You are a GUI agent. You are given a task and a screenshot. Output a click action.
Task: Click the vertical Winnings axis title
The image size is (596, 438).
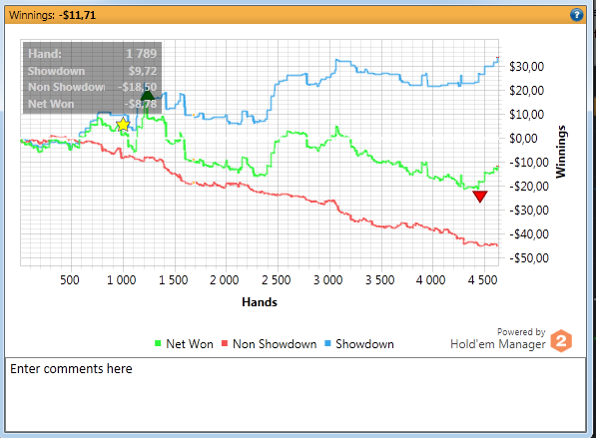tap(561, 152)
